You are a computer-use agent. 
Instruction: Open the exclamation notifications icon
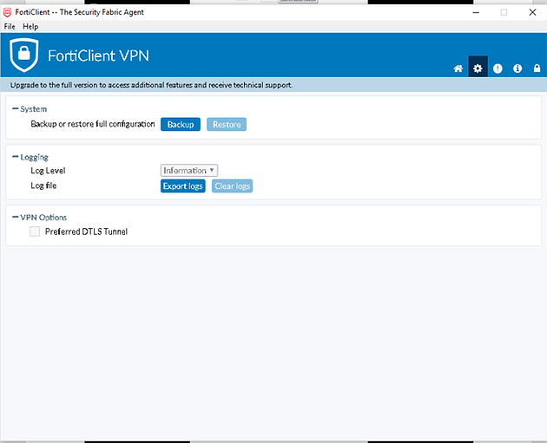[498, 68]
